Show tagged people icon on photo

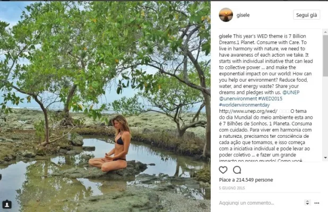point(7,204)
